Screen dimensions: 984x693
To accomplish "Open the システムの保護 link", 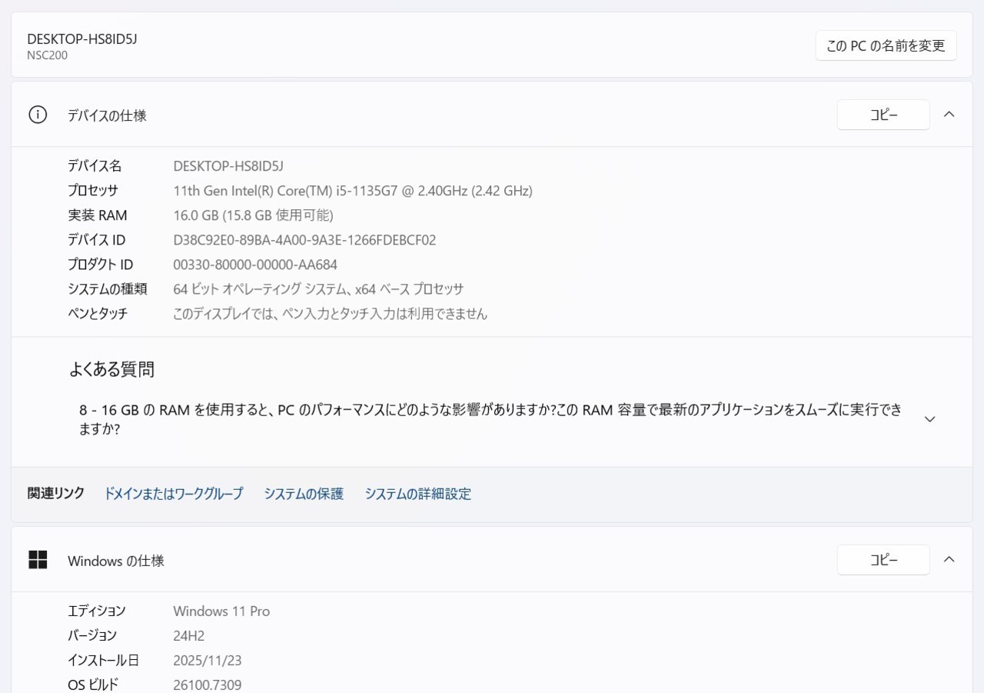I will pos(304,494).
